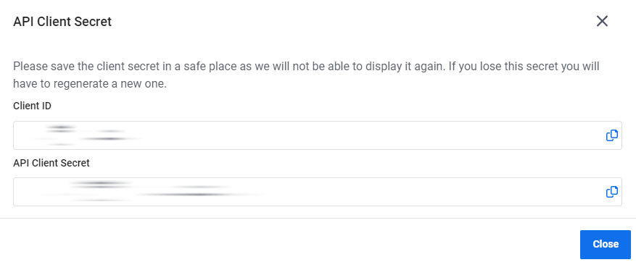Click the API Client Secret dialog title
Image resolution: width=636 pixels, height=270 pixels.
click(x=62, y=22)
